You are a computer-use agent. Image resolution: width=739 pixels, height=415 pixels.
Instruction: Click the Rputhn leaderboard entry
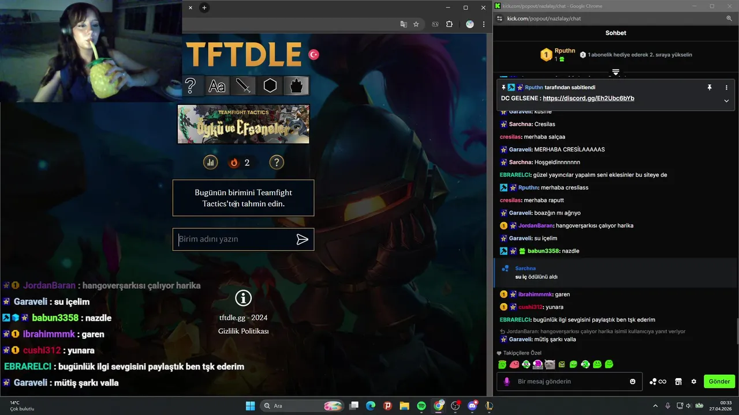pos(558,54)
